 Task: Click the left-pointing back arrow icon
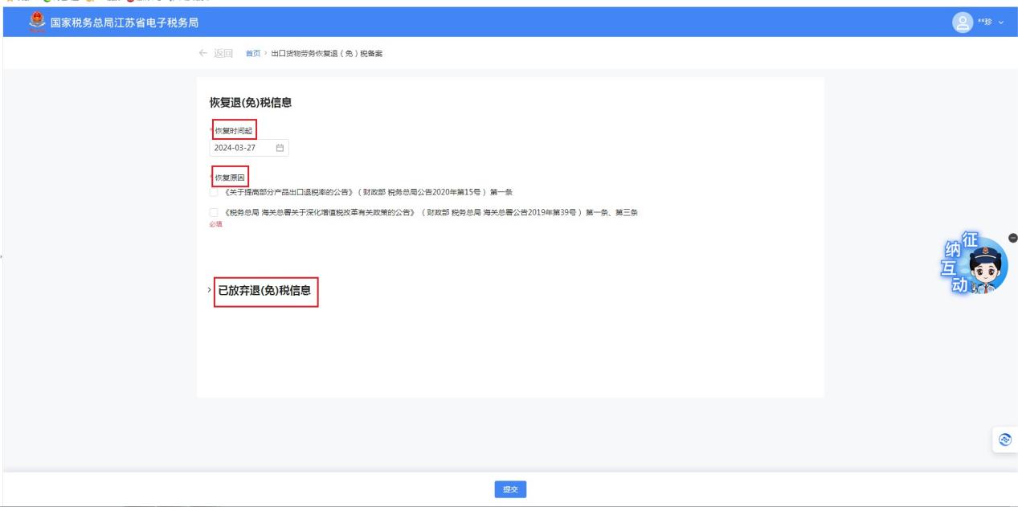point(202,53)
